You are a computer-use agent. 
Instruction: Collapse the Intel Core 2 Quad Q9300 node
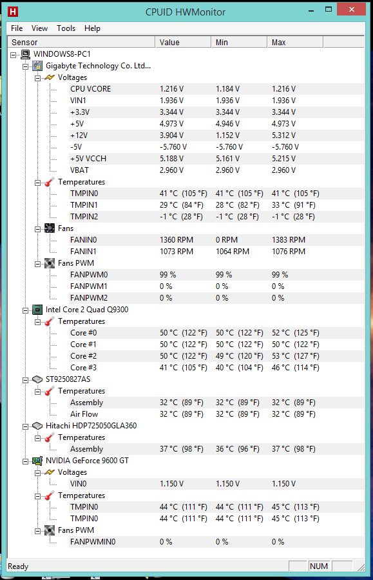pyautogui.click(x=26, y=310)
